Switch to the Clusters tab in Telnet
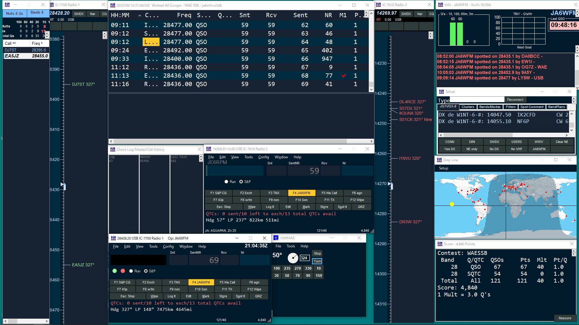Screen dimensions: 579x325 coord(468,107)
